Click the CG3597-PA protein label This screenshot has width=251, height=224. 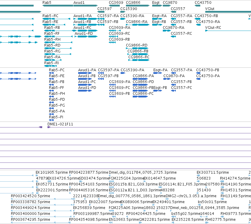tap(109, 70)
